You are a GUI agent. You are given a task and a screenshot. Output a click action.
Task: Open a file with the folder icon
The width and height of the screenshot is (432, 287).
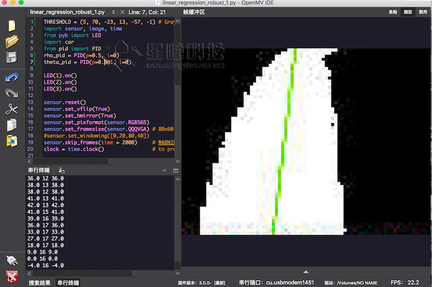pos(12,42)
